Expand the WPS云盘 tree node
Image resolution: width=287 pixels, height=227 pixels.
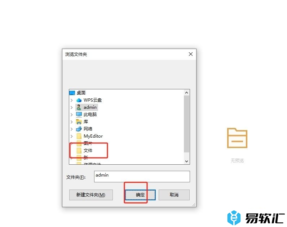point(72,100)
